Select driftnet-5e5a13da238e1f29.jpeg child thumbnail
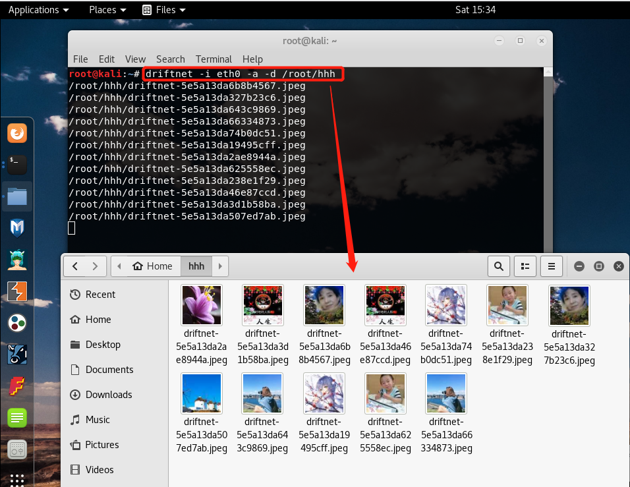This screenshot has height=487, width=630. [x=507, y=305]
